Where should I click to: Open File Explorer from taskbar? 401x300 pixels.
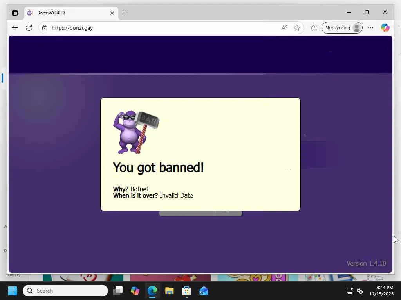(169, 291)
